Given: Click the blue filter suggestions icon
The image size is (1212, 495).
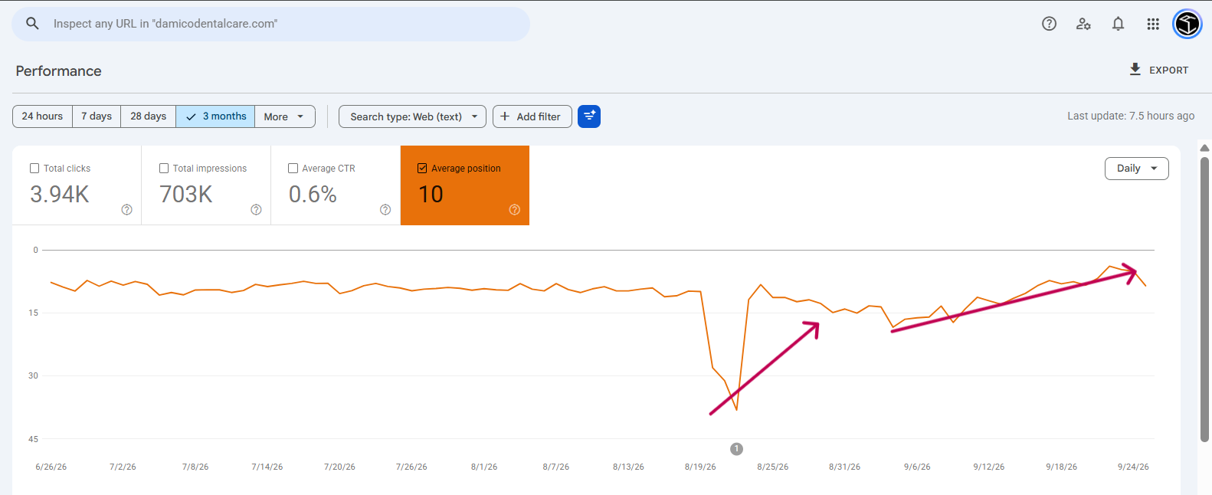Looking at the screenshot, I should tap(589, 116).
